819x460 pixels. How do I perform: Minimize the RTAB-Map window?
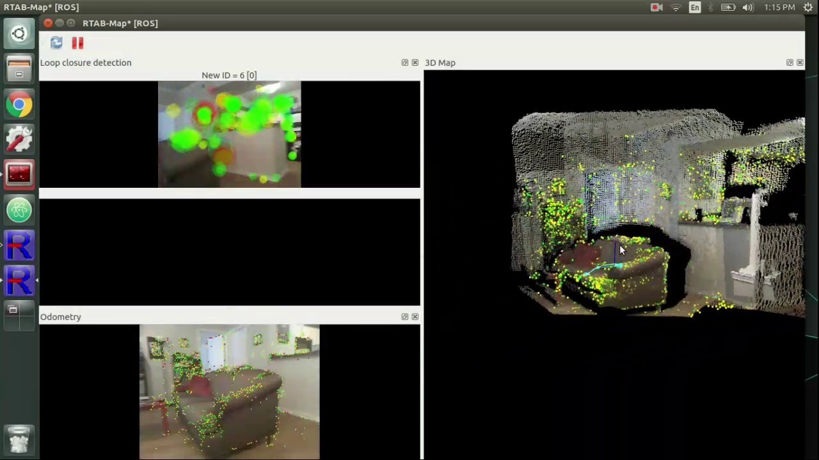click(x=60, y=23)
